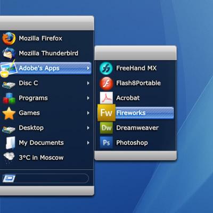
Task: Open the Disc C entry label
Action: [28, 83]
